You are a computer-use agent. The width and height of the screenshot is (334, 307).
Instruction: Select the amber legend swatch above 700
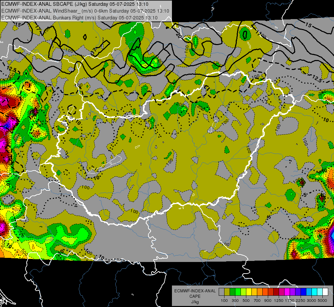click(x=254, y=292)
